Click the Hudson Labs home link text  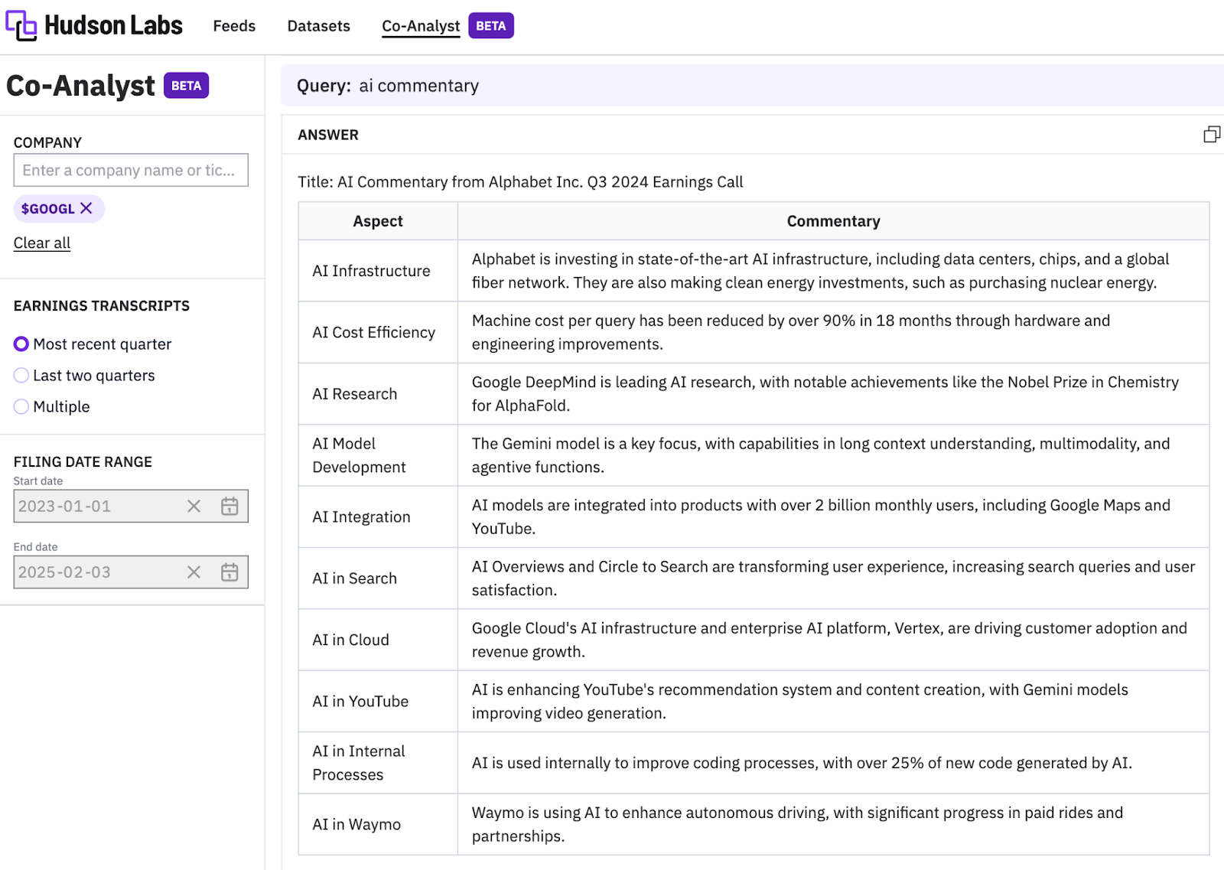(x=113, y=25)
